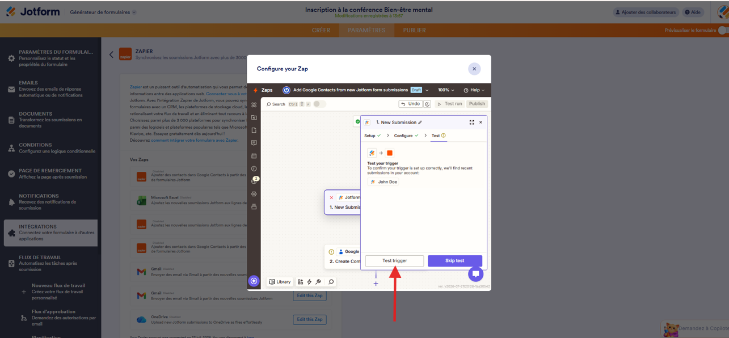Select the John Doe submission record
The height and width of the screenshot is (338, 729).
384,182
